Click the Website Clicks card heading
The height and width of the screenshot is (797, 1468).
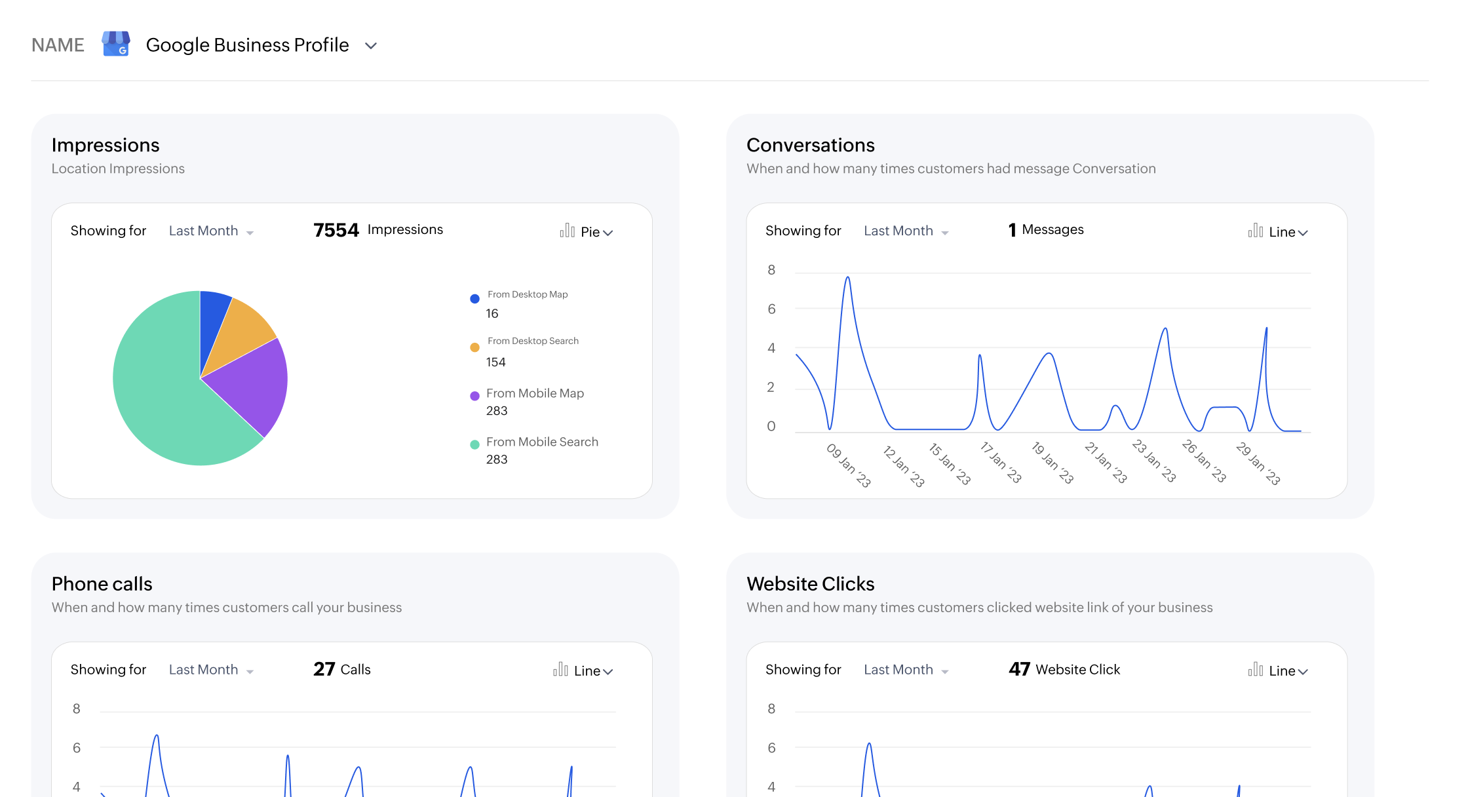811,584
